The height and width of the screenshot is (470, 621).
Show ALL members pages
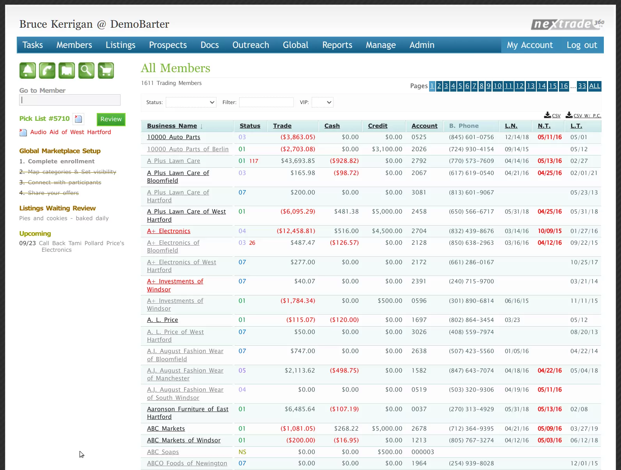[594, 86]
